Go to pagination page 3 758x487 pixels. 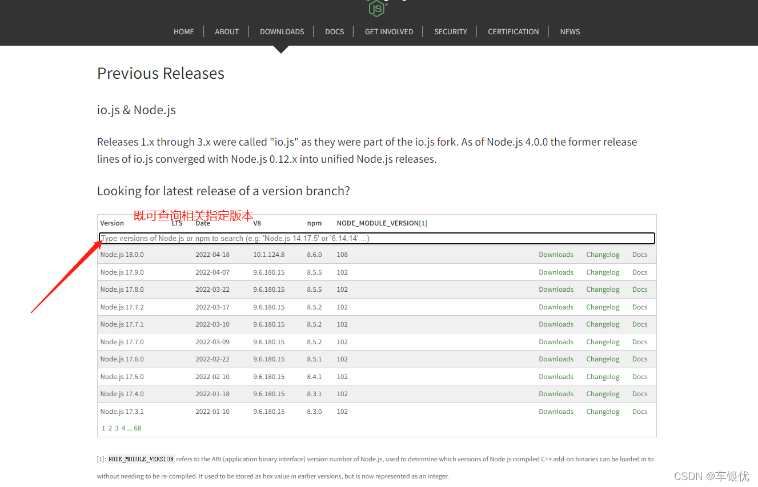117,428
